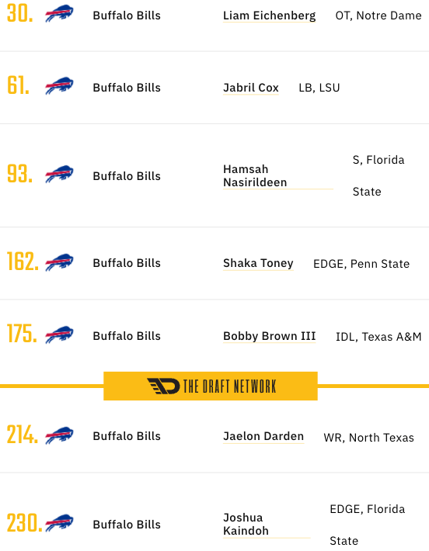Click Buffalo Bills team name at pick 214

[127, 436]
